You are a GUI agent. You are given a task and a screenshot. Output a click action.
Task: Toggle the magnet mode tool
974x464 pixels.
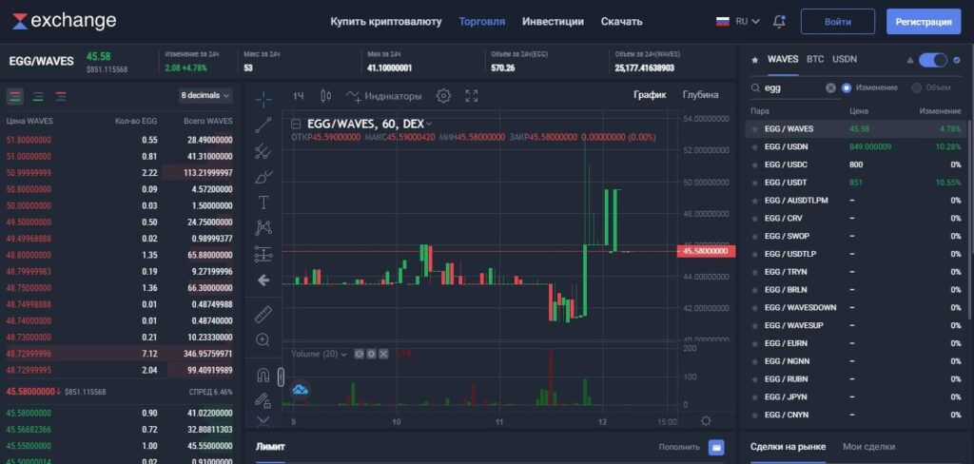pyautogui.click(x=263, y=376)
